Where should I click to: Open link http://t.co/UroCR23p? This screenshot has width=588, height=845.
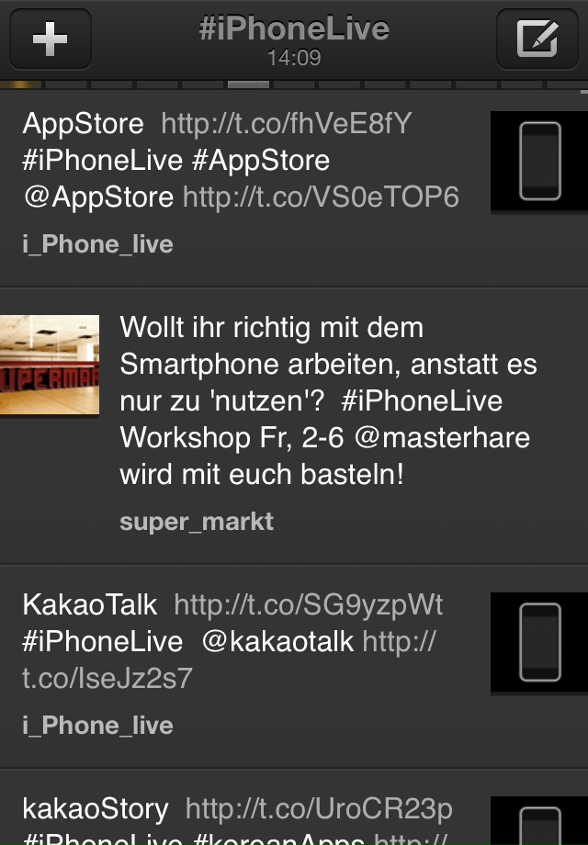pyautogui.click(x=319, y=809)
